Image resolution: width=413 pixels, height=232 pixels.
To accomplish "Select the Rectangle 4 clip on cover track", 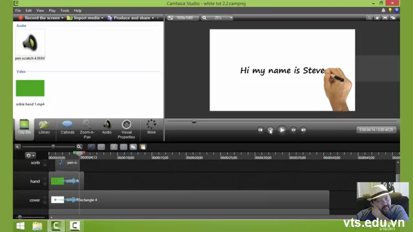I will (x=189, y=200).
